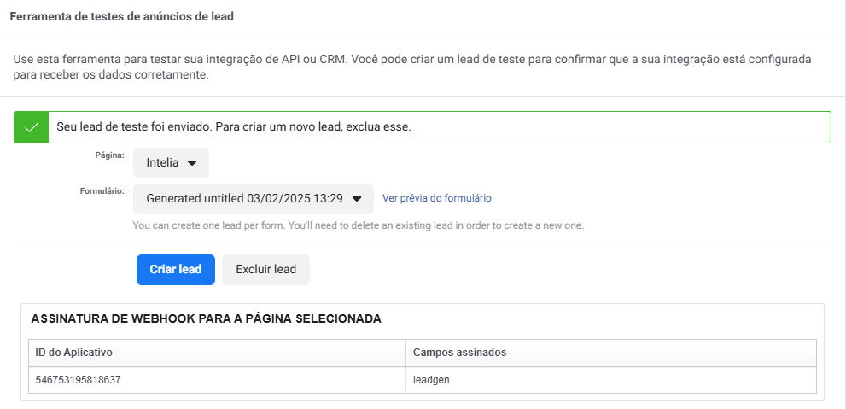Click the arrow next to Intelia

[x=191, y=163]
